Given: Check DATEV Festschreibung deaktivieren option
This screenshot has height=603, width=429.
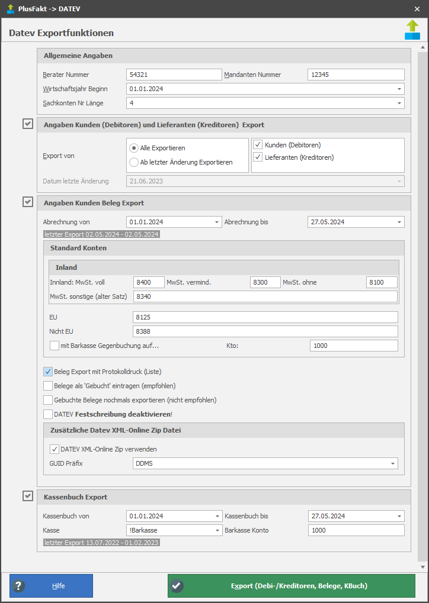Looking at the screenshot, I should (x=48, y=414).
